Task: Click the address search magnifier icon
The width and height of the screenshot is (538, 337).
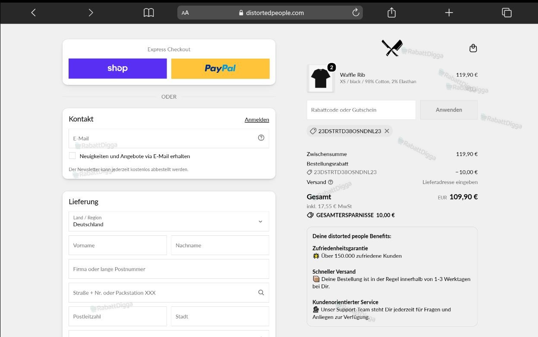Action: 261,293
